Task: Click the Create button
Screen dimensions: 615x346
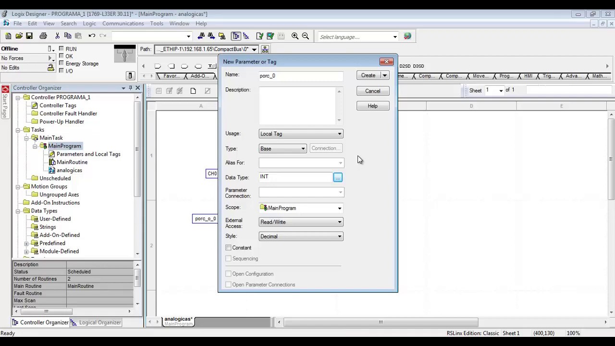Action: point(369,75)
